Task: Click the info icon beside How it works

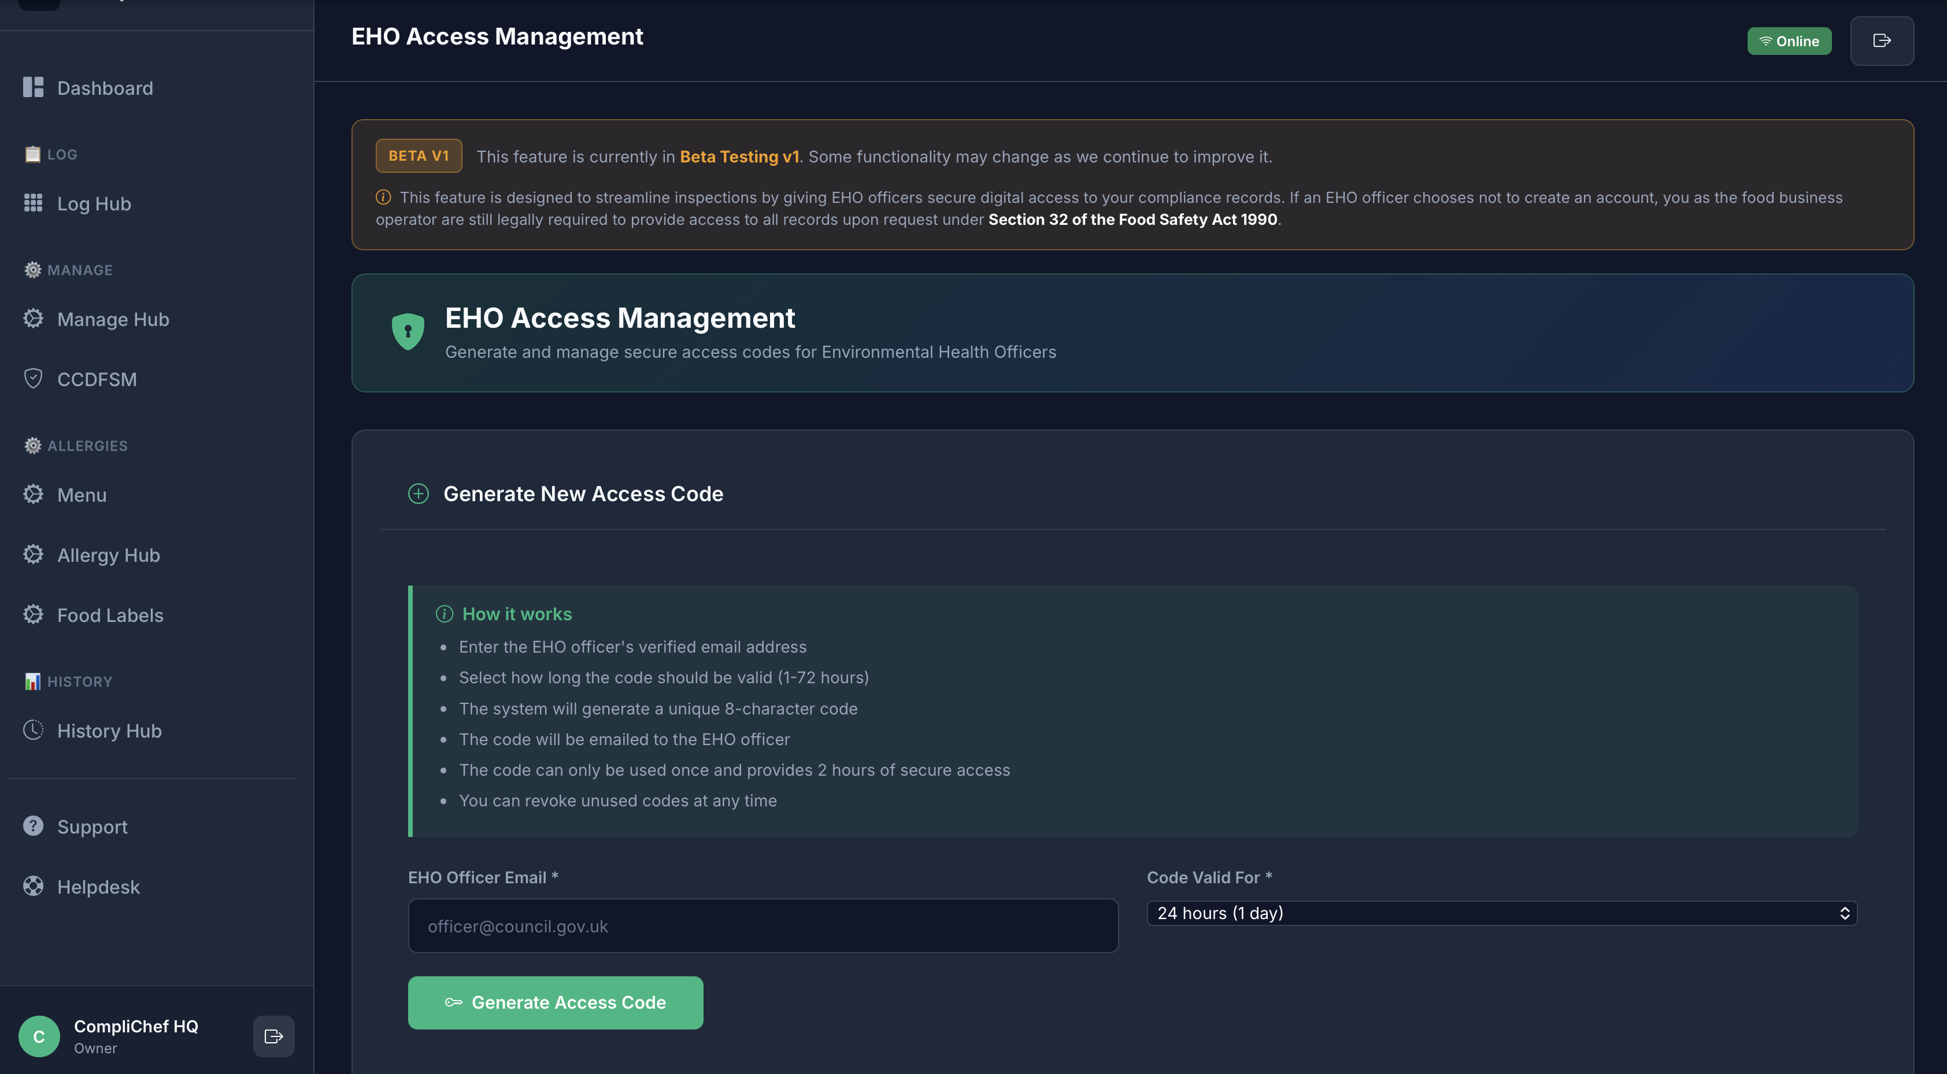Action: pos(445,614)
